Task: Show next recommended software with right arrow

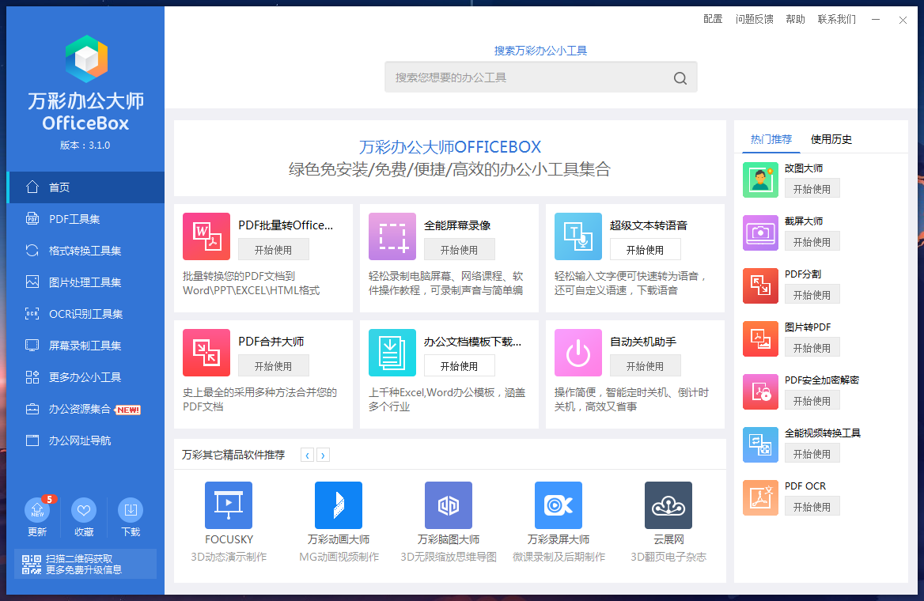Action: point(323,455)
